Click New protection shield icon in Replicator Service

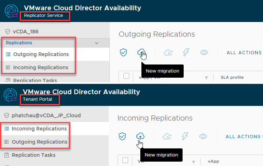(123, 53)
